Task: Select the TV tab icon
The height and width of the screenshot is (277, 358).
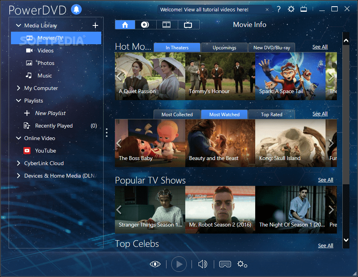Action: [188, 25]
